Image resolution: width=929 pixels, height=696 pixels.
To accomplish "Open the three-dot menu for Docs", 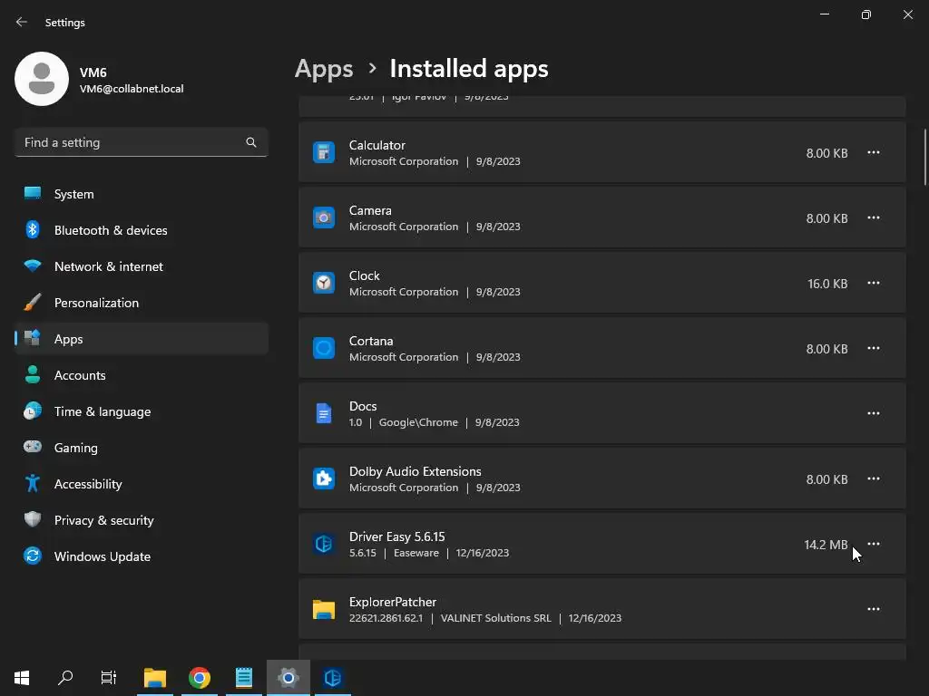I will [873, 413].
